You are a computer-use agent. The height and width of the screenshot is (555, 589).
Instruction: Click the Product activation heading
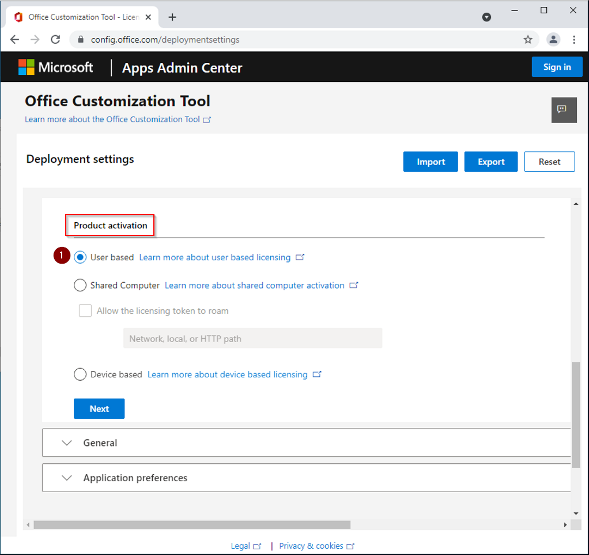tap(111, 226)
